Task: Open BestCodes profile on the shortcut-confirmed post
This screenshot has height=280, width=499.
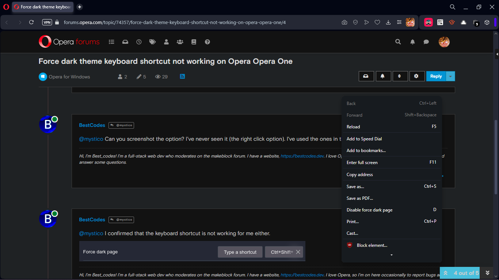Action: (92, 220)
